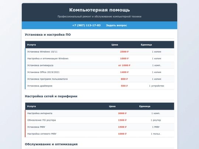The image size is (199, 149).
Task: Select Настройка и оптимизация Windows service
Action: pyautogui.click(x=48, y=58)
